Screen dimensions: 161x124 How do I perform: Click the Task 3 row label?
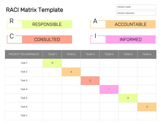24,80
